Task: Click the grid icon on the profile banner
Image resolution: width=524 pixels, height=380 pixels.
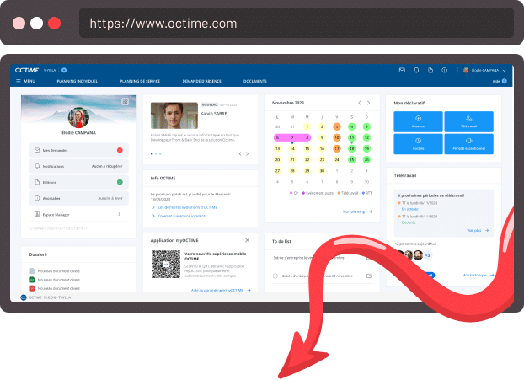Action: (125, 102)
